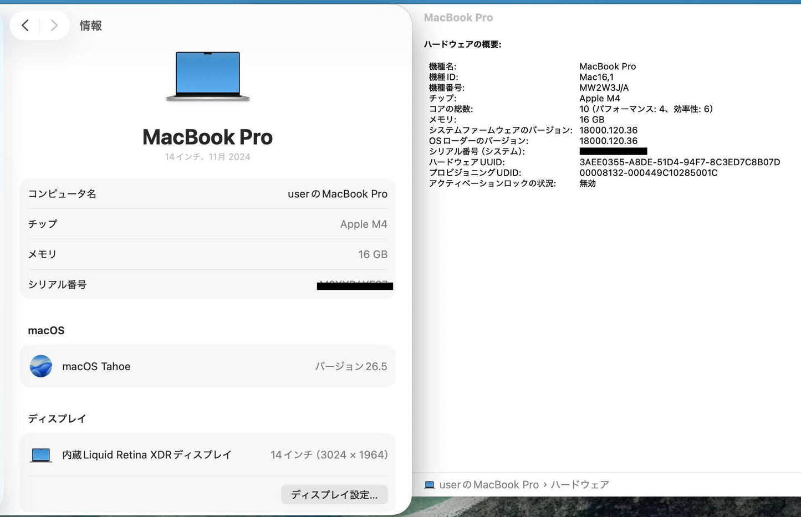The image size is (801, 517).
Task: Click the macOS Tahoe row name
Action: click(96, 366)
